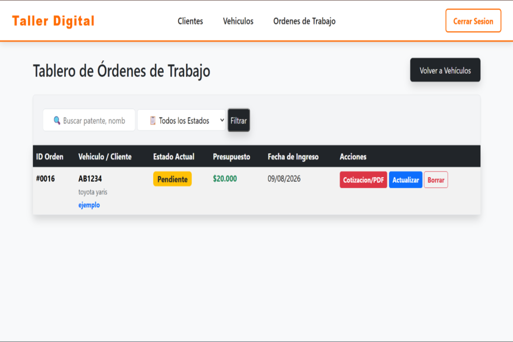Click the magnifying glass search icon
The image size is (513, 342).
pos(57,120)
